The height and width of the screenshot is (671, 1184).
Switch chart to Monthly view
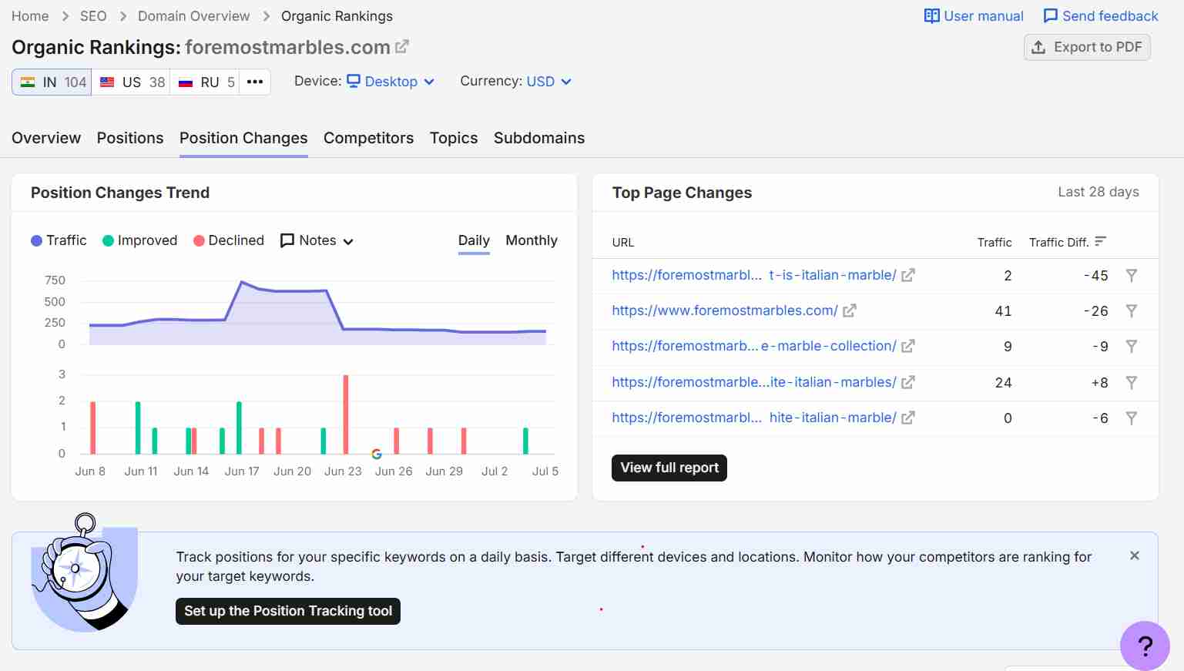click(x=532, y=240)
